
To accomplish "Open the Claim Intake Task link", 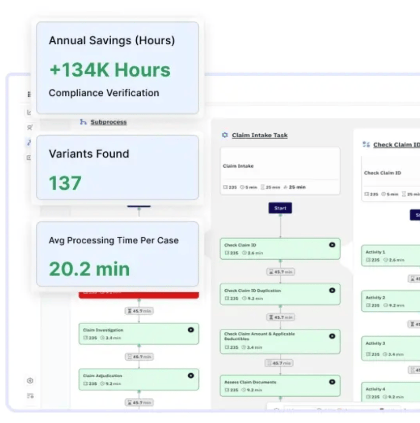I will [260, 135].
